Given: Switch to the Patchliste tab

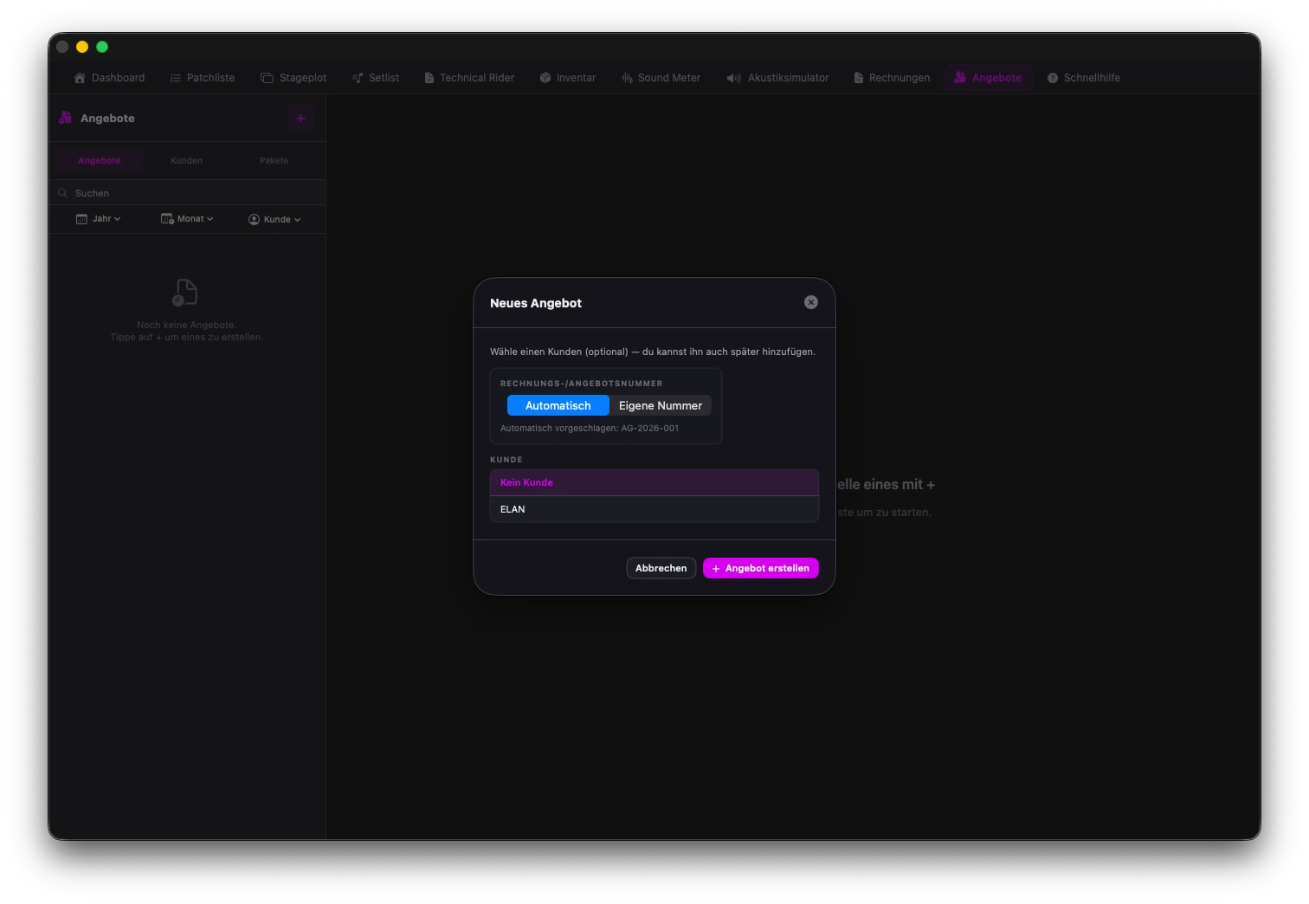Looking at the screenshot, I should coord(203,78).
